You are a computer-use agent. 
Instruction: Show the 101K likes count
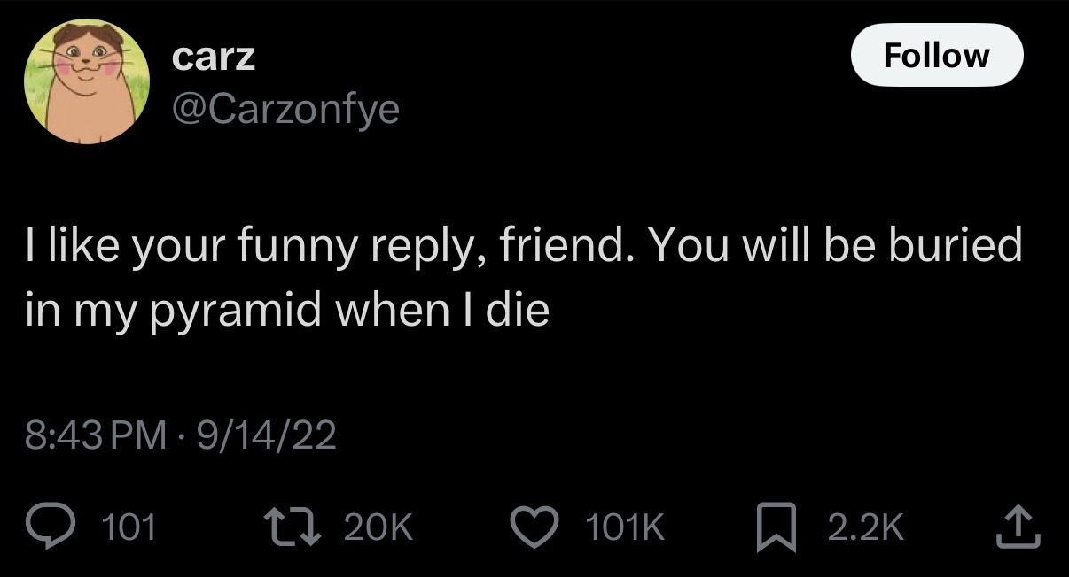(624, 527)
